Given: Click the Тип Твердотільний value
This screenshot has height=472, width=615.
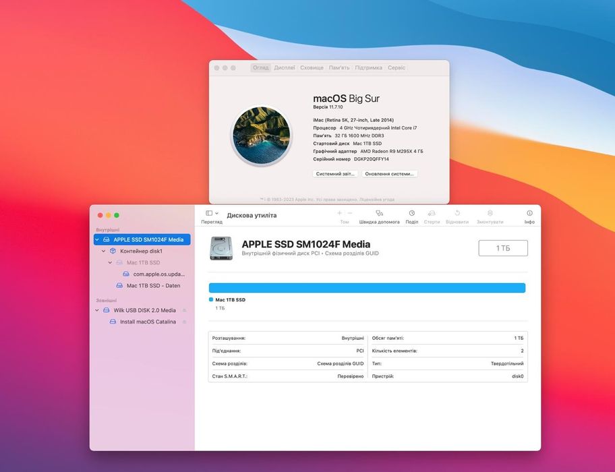Looking at the screenshot, I should (507, 363).
